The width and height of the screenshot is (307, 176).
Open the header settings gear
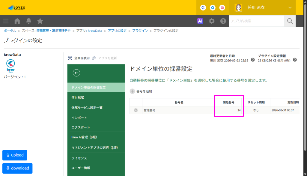[x=212, y=21]
